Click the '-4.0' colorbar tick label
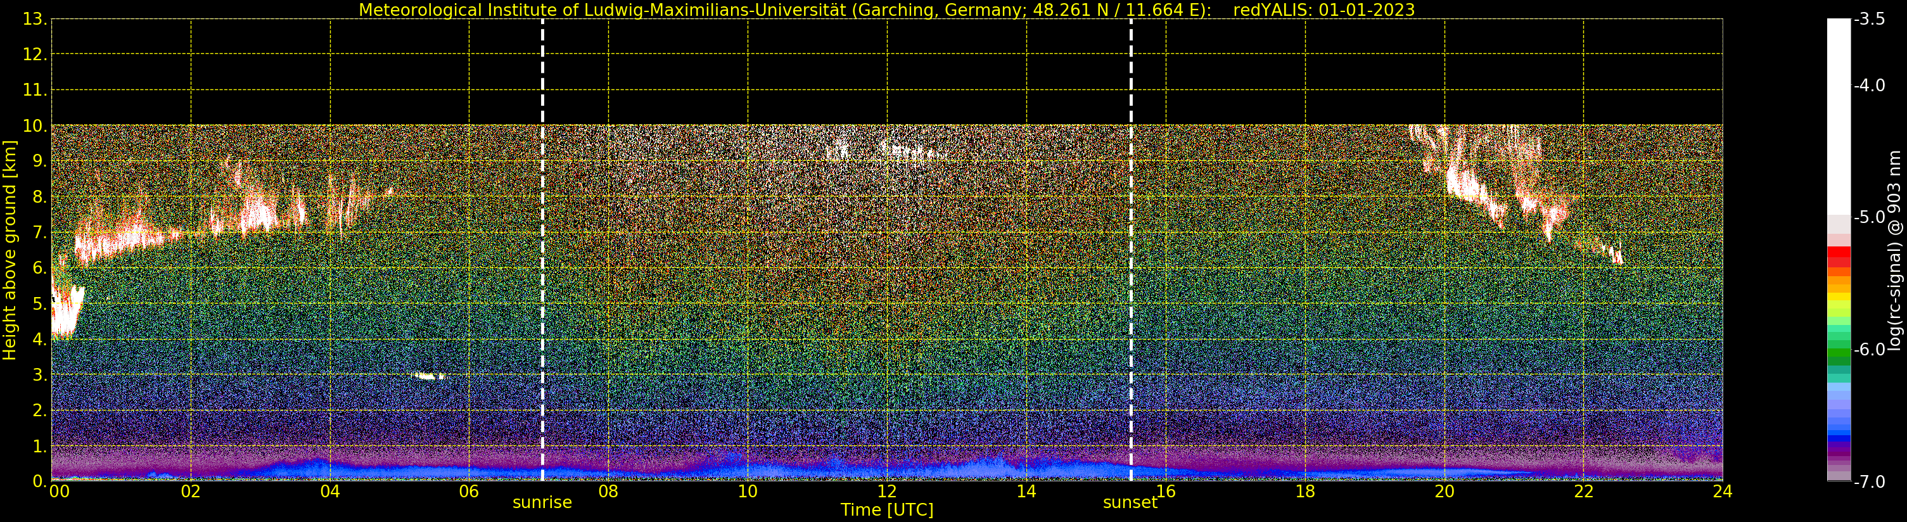1907x522 pixels. [x=1869, y=85]
